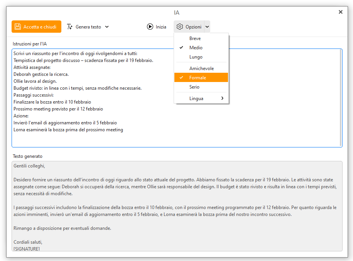Click the 'Budget rivisto' instruction line
Viewport: 353px width, 261px height.
(x=78, y=88)
